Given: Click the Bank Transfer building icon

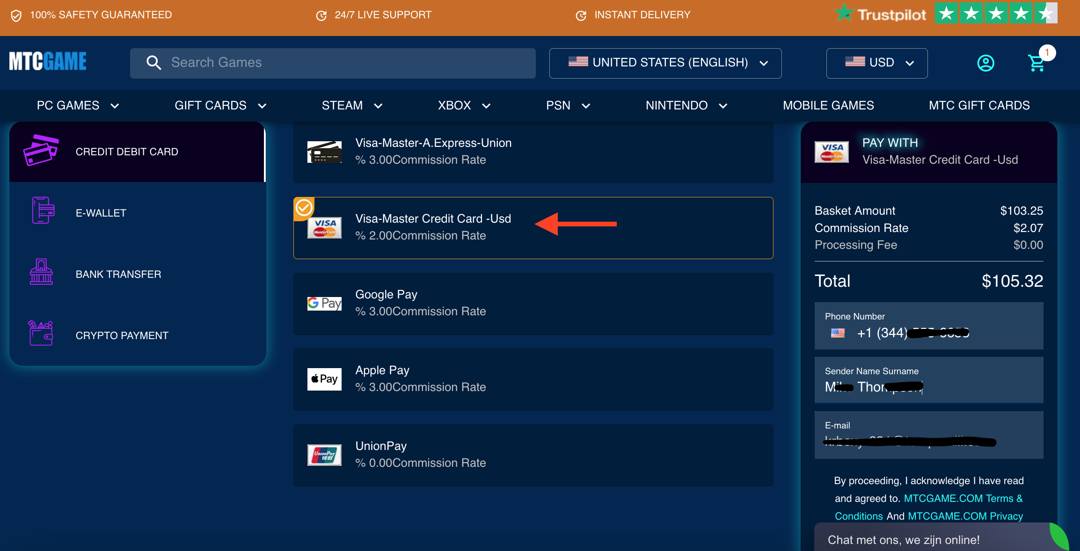Looking at the screenshot, I should (41, 272).
